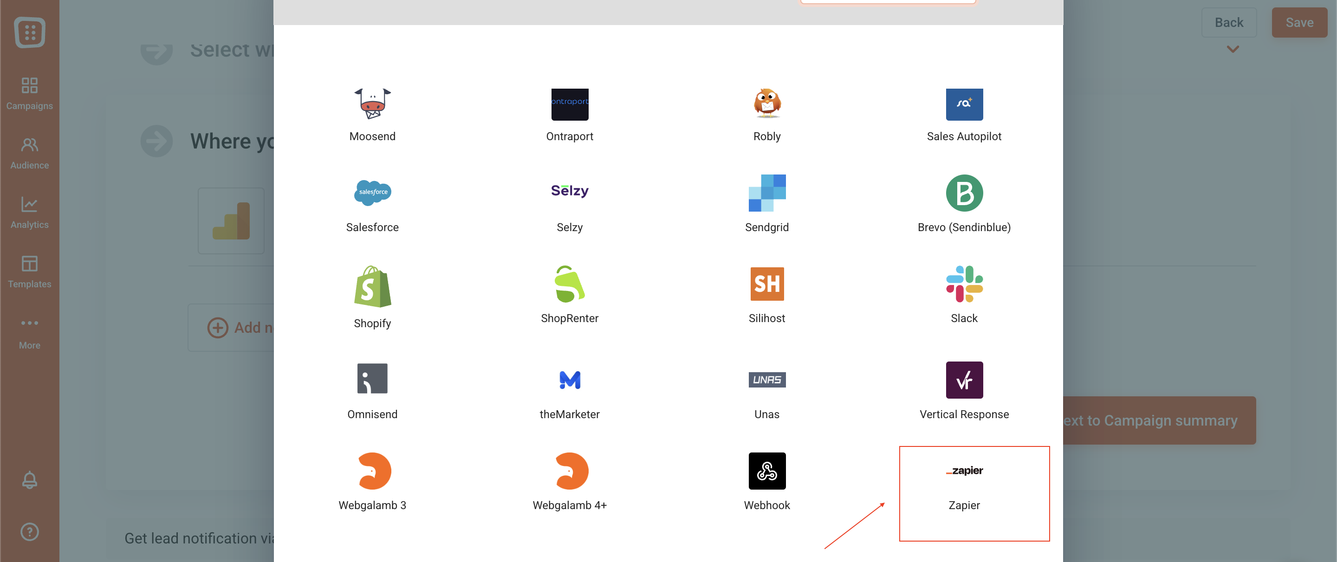1337x562 pixels.
Task: Click the Sales Autopilot label
Action: tap(964, 136)
